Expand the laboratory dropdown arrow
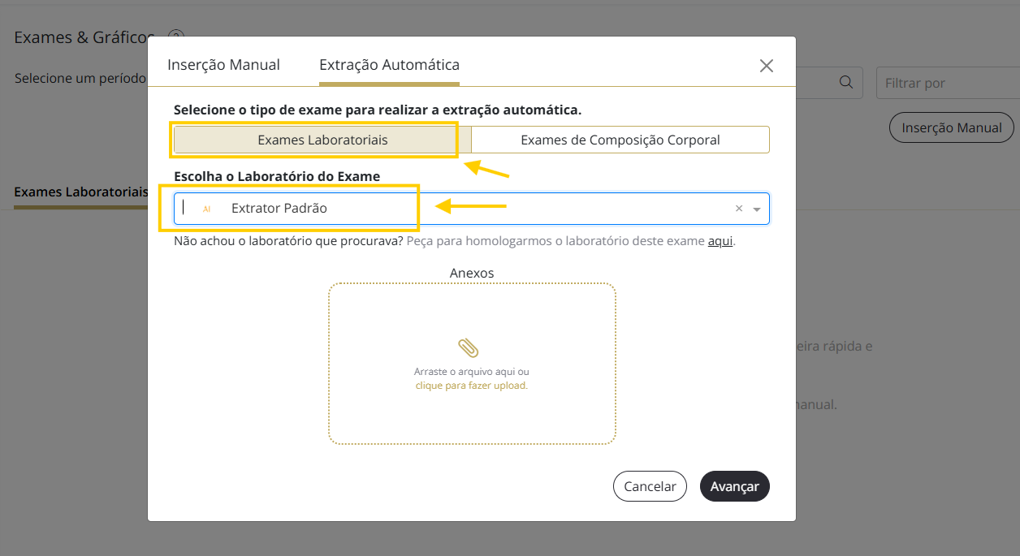This screenshot has height=556, width=1020. 757,209
